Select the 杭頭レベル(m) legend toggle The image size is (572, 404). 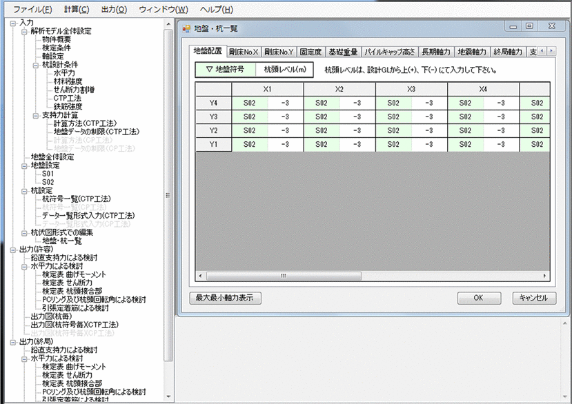(x=284, y=69)
